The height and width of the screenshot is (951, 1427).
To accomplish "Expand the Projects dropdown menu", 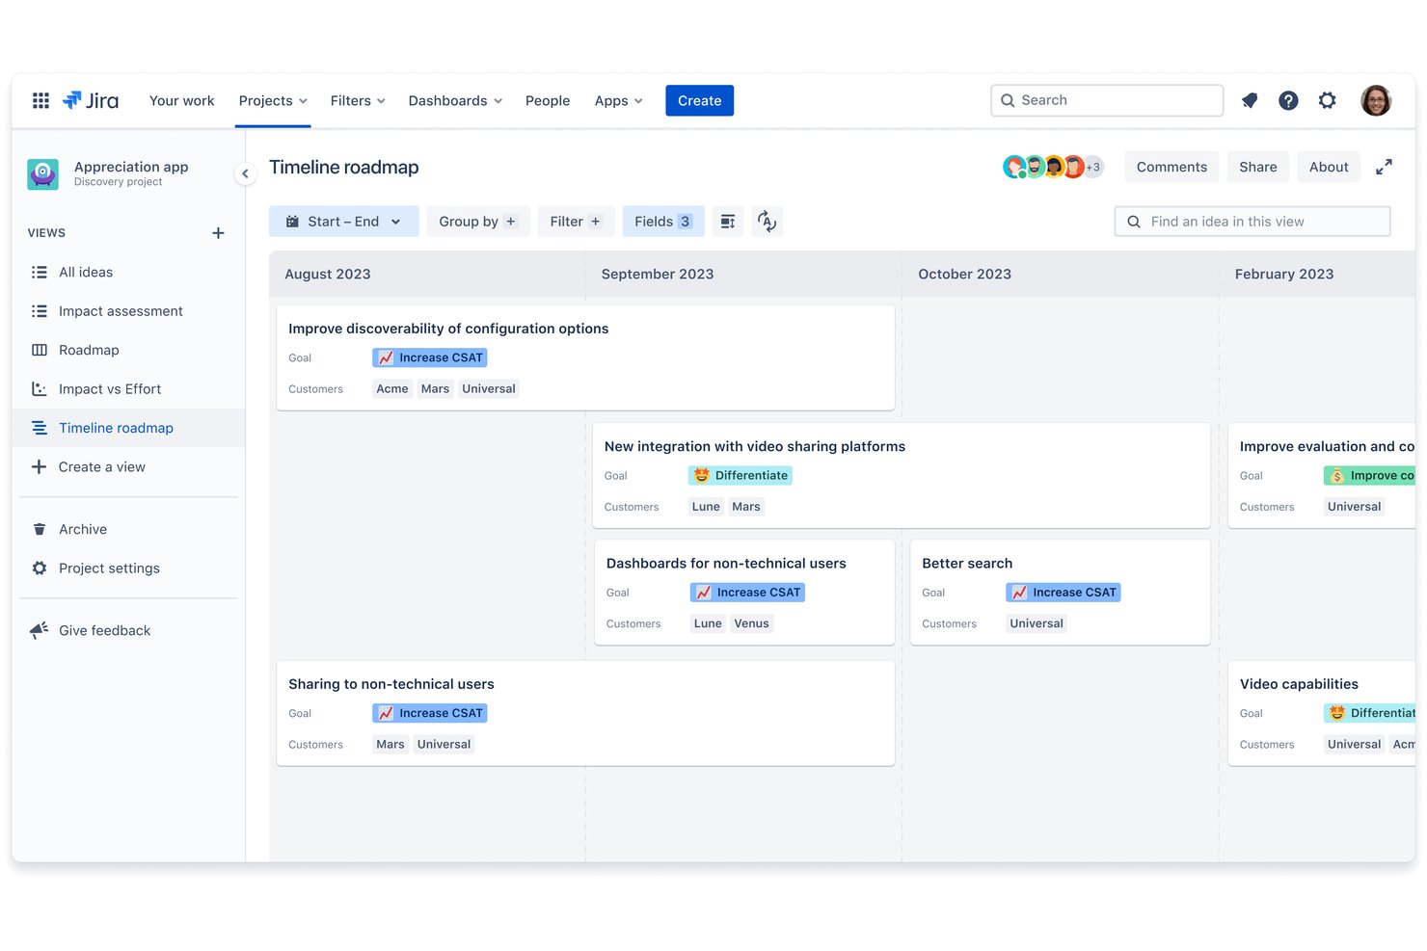I will 274,100.
